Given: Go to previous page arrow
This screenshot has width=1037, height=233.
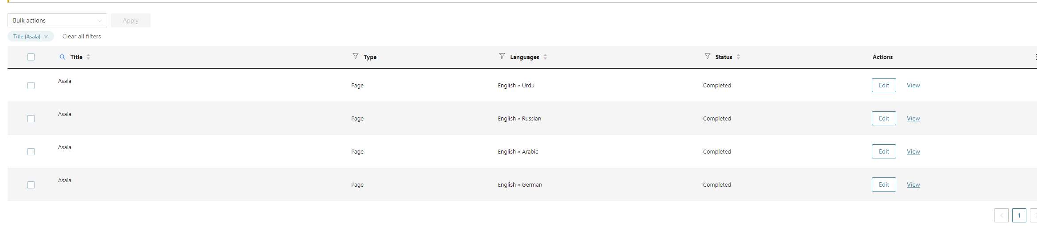Looking at the screenshot, I should (1001, 215).
